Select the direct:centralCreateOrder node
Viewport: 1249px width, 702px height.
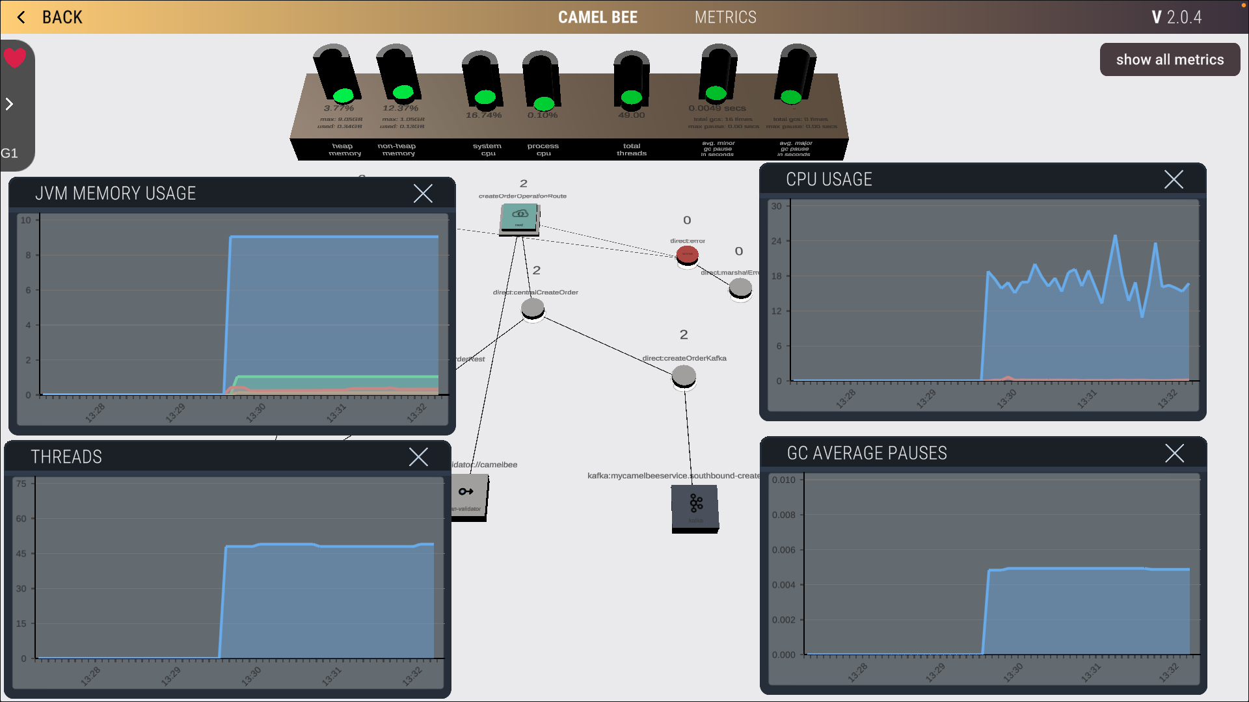533,309
